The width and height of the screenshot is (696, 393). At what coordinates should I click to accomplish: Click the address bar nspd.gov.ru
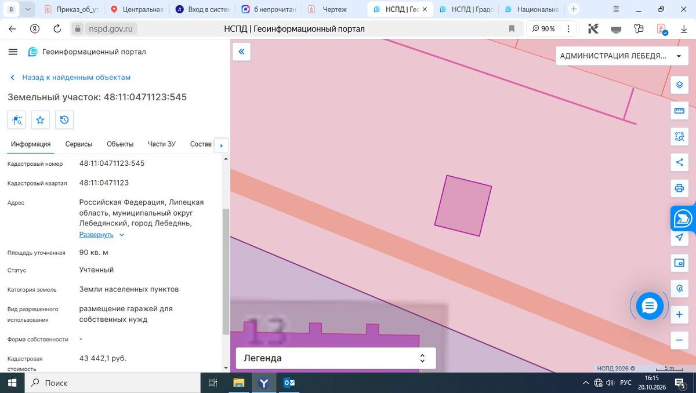point(111,28)
